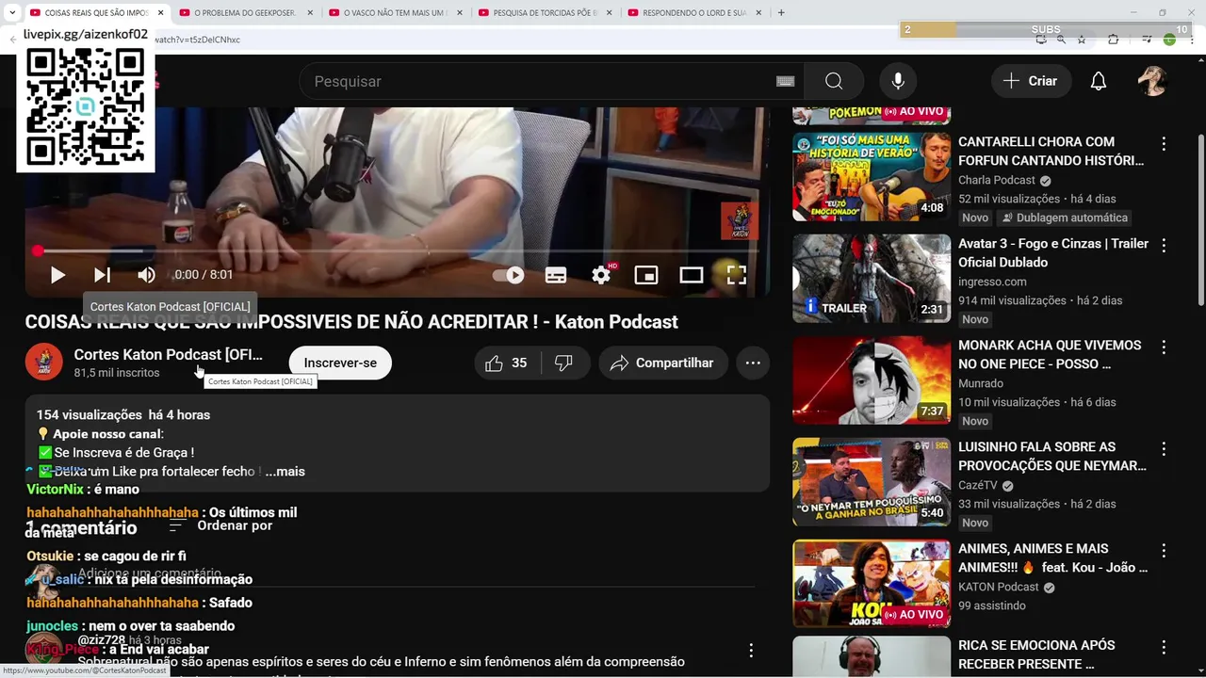Open options for Animes live stream
This screenshot has width=1206, height=678.
pos(1164,551)
